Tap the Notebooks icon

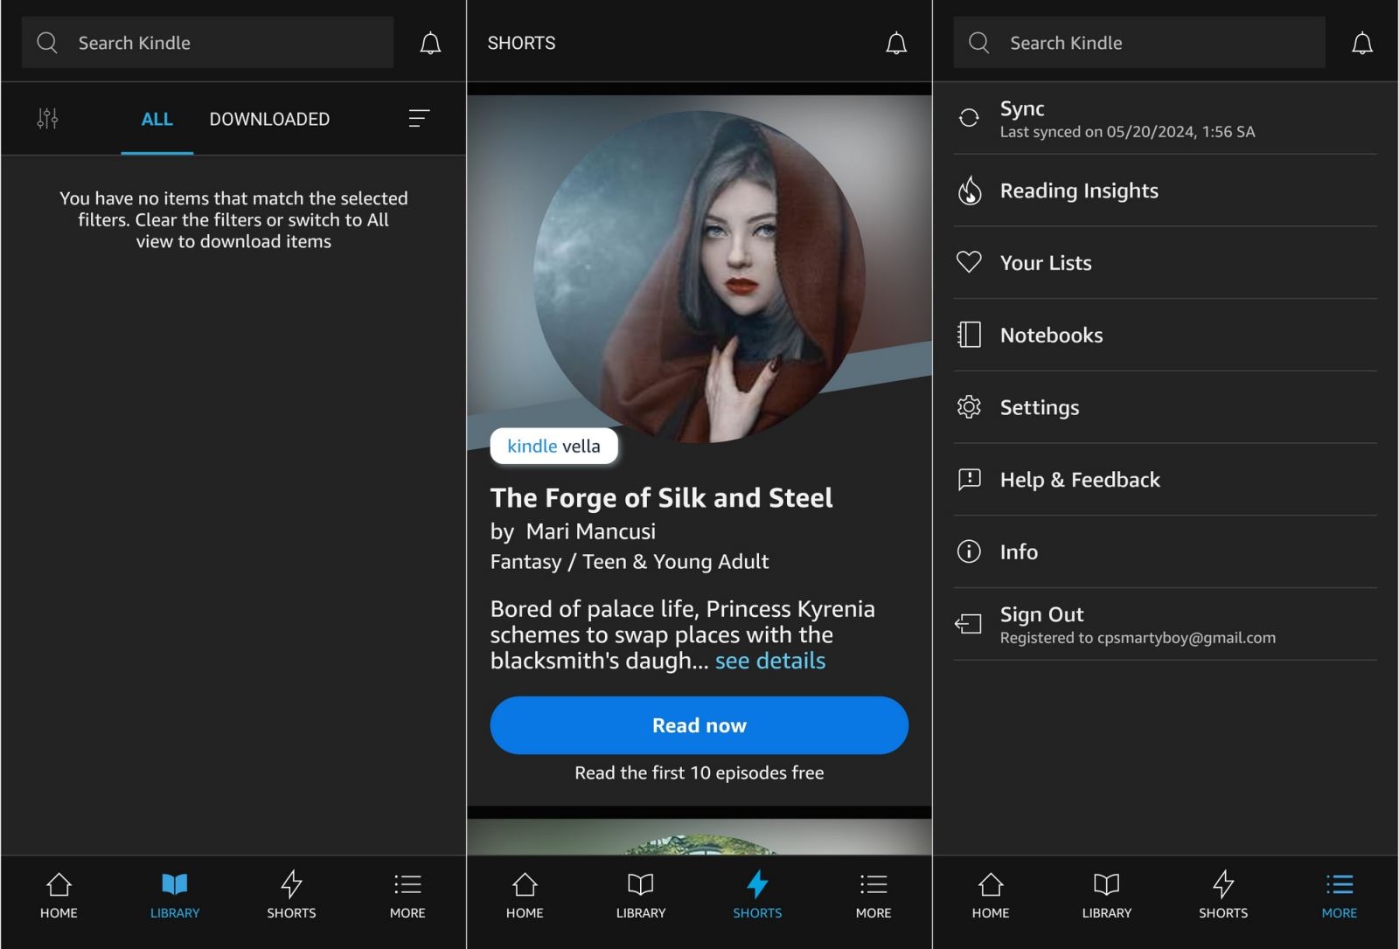coord(969,335)
